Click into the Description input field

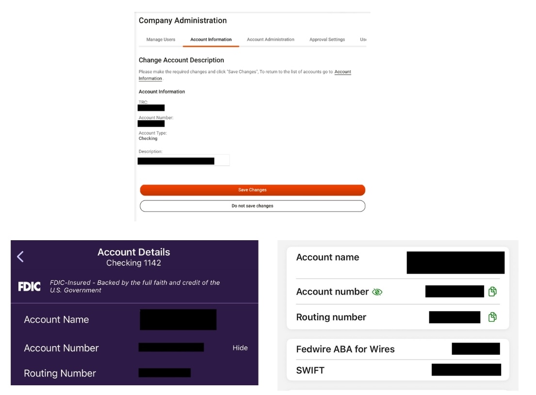pyautogui.click(x=183, y=161)
